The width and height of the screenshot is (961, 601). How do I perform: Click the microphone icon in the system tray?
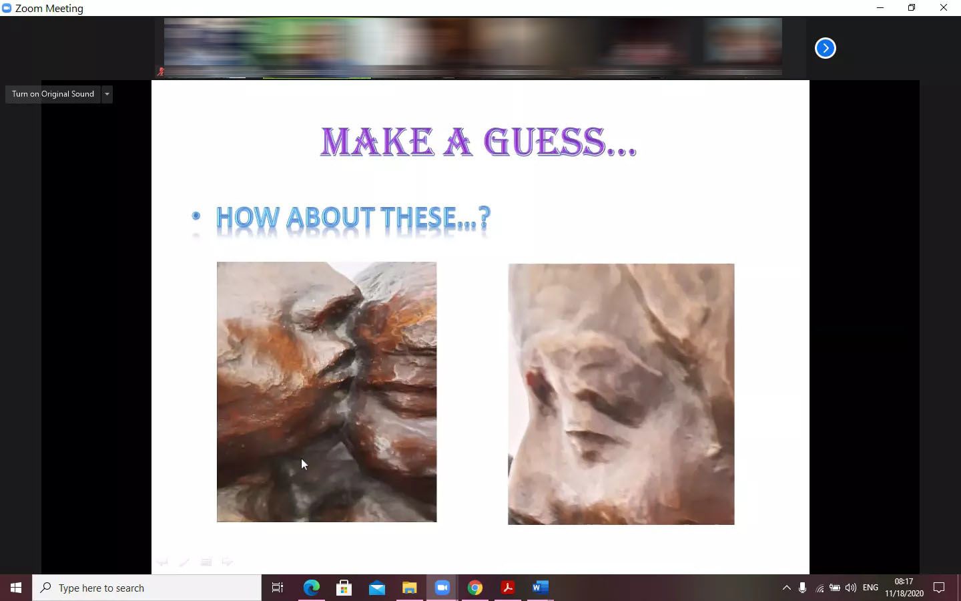[x=802, y=588]
